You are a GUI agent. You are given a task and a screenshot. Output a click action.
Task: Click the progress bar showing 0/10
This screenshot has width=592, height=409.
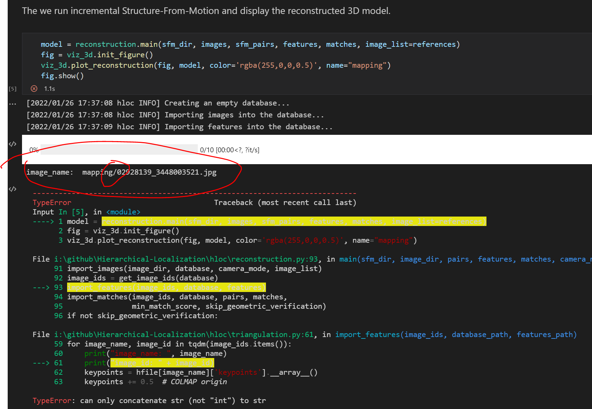click(119, 149)
